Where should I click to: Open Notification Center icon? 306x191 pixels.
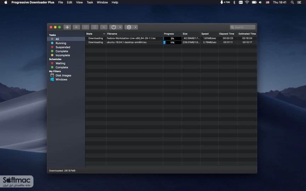pyautogui.click(x=299, y=2)
